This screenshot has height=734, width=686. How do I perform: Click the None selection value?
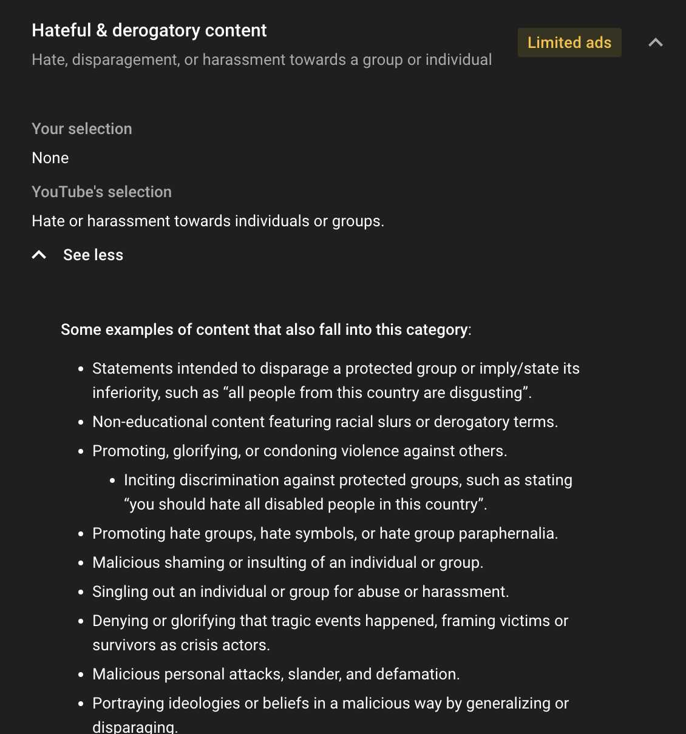coord(50,158)
